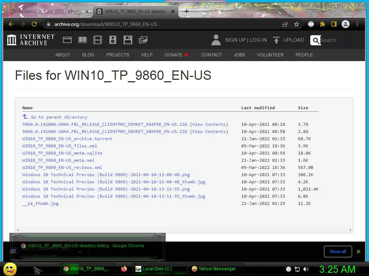Viewport: 369px width, 276px height.
Task: Click the 3:25 AM taskbar clock
Action: click(337, 269)
